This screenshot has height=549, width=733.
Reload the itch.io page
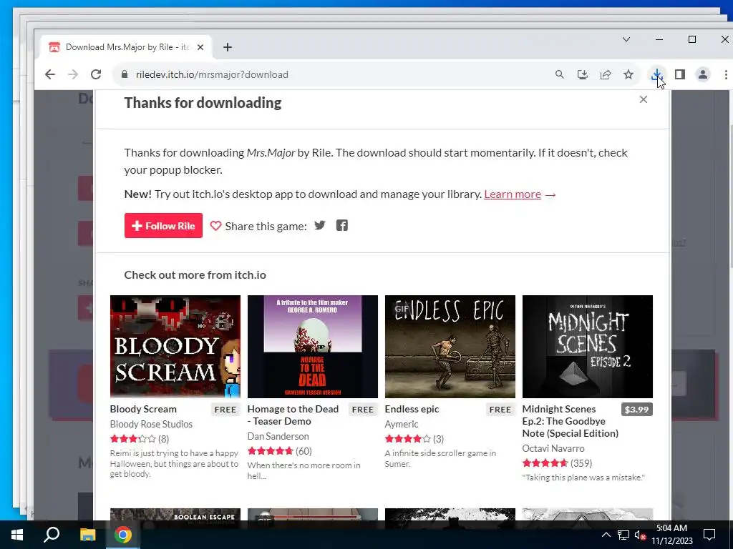[x=96, y=74]
